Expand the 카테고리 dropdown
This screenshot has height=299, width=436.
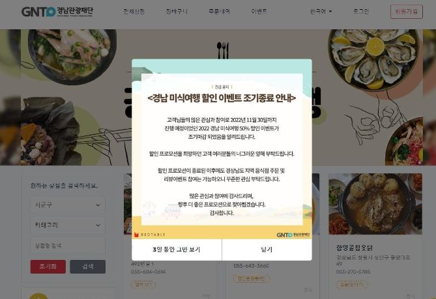click(68, 225)
